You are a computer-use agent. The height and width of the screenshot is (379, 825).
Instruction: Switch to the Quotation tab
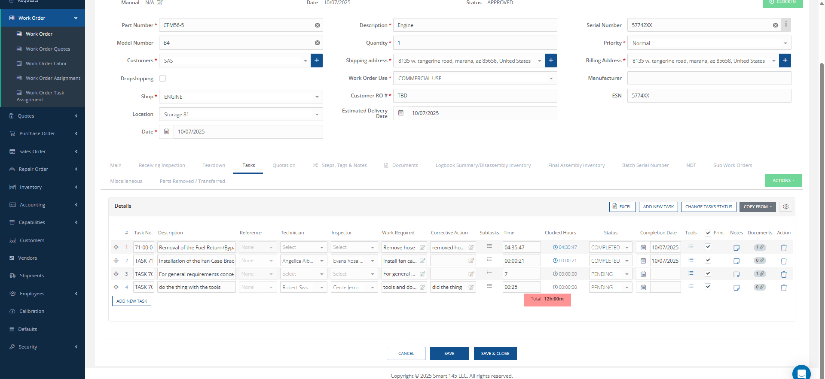(284, 165)
